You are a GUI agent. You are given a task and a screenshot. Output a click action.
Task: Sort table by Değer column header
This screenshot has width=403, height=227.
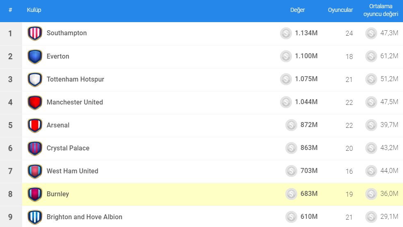[x=297, y=10]
